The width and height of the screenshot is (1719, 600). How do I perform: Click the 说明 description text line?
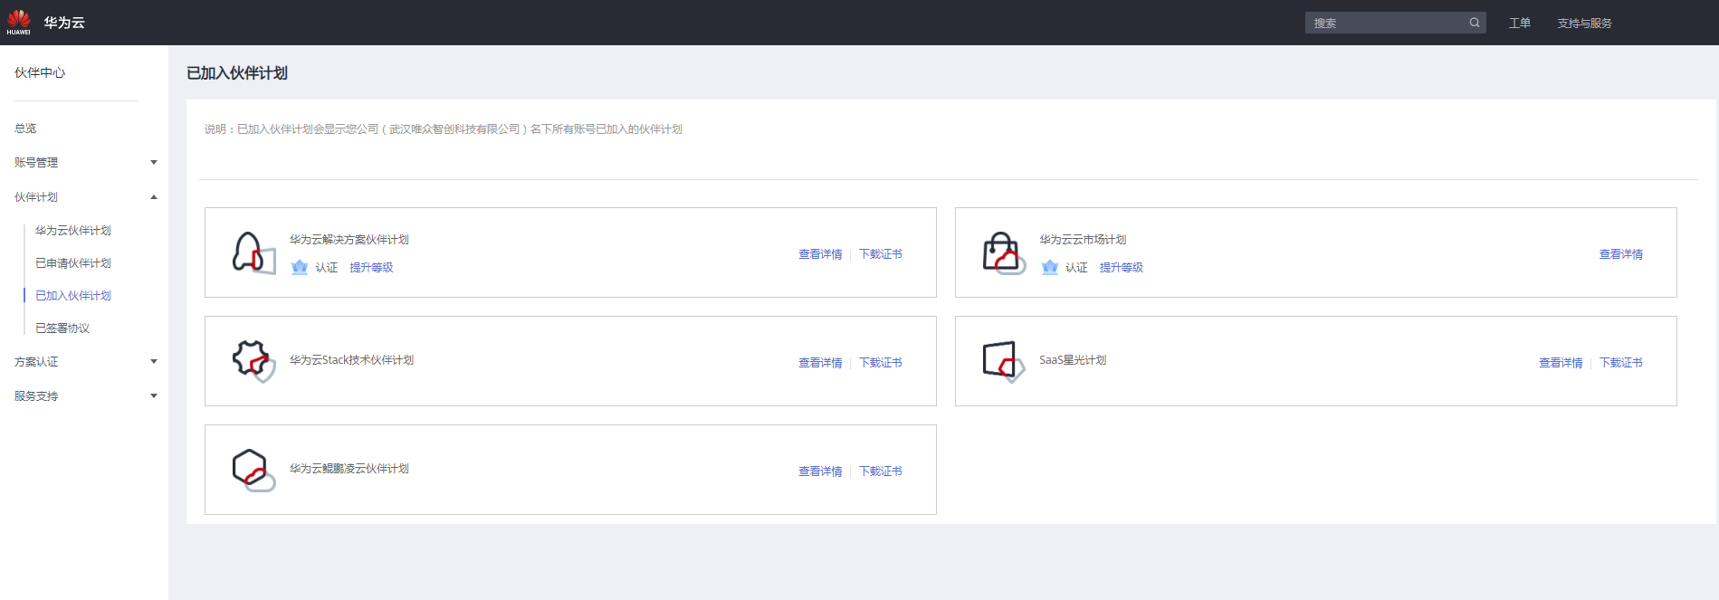click(x=444, y=129)
